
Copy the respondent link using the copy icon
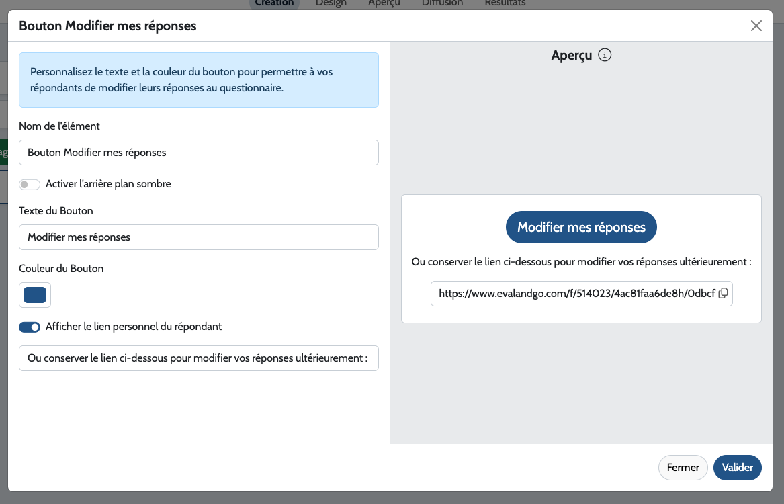point(723,293)
